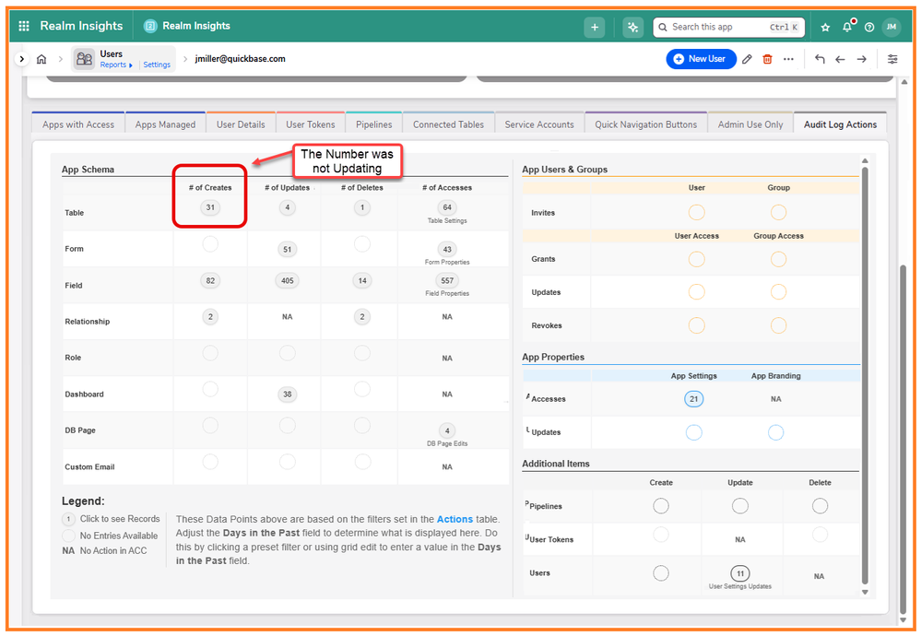Open the help question mark icon
921x636 pixels.
869,27
